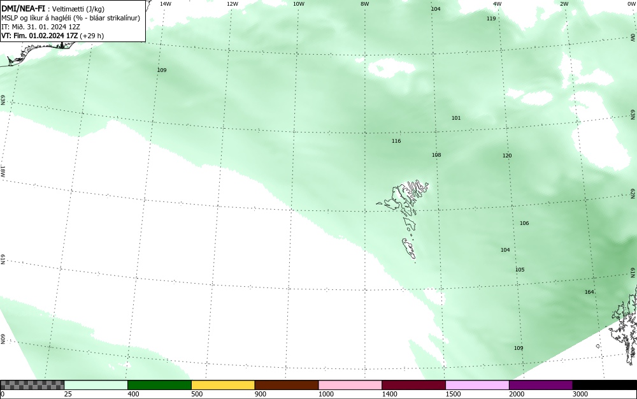Click the 4W longitude label
Image resolution: width=637 pixels, height=399 pixels.
coord(497,4)
